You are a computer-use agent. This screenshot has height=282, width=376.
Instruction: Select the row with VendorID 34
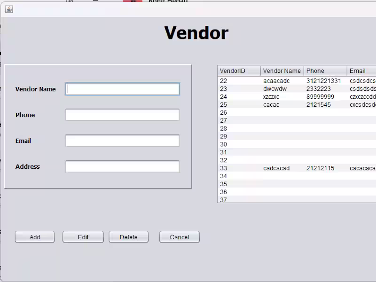(x=297, y=176)
